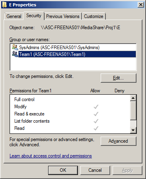Click the permissions list scroll up arrow

tap(133, 98)
